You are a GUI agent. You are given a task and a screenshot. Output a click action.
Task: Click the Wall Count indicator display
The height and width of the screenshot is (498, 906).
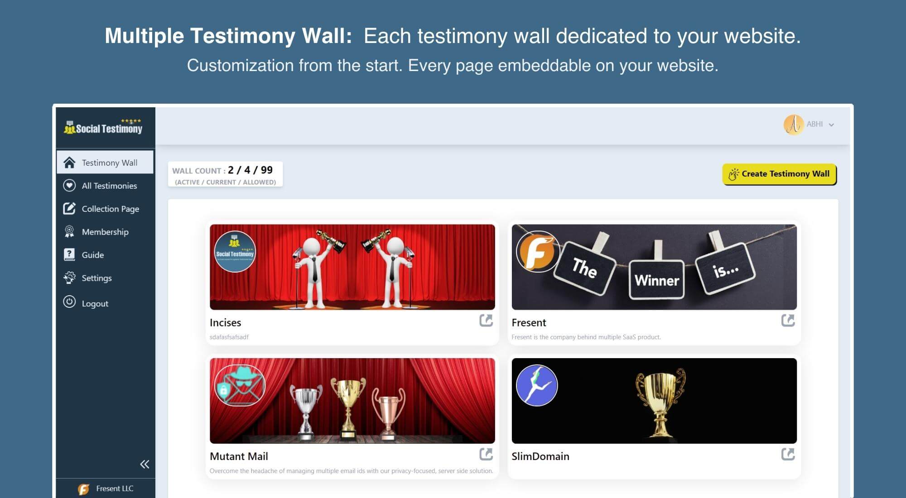tap(225, 175)
